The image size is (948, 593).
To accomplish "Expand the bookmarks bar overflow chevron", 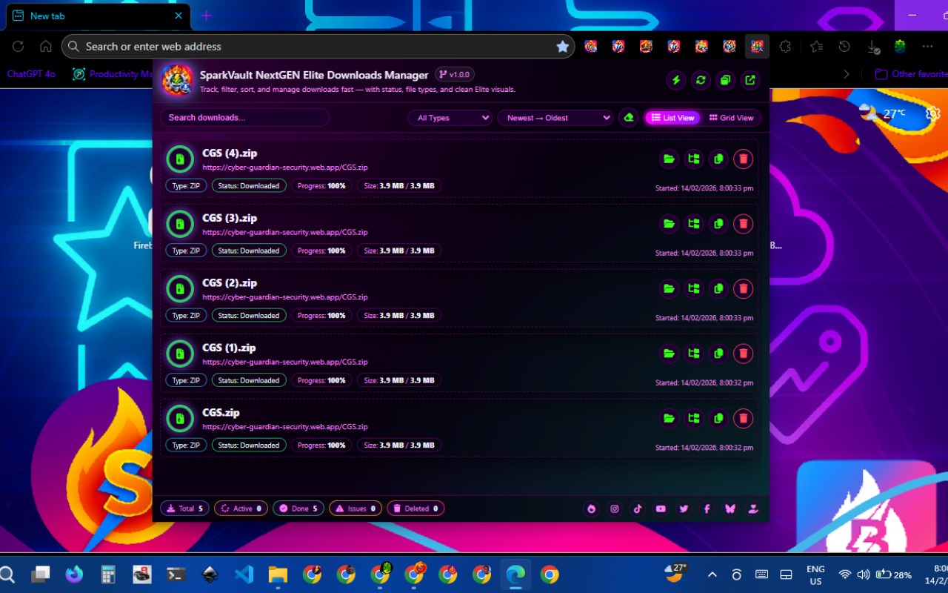I will pyautogui.click(x=847, y=74).
